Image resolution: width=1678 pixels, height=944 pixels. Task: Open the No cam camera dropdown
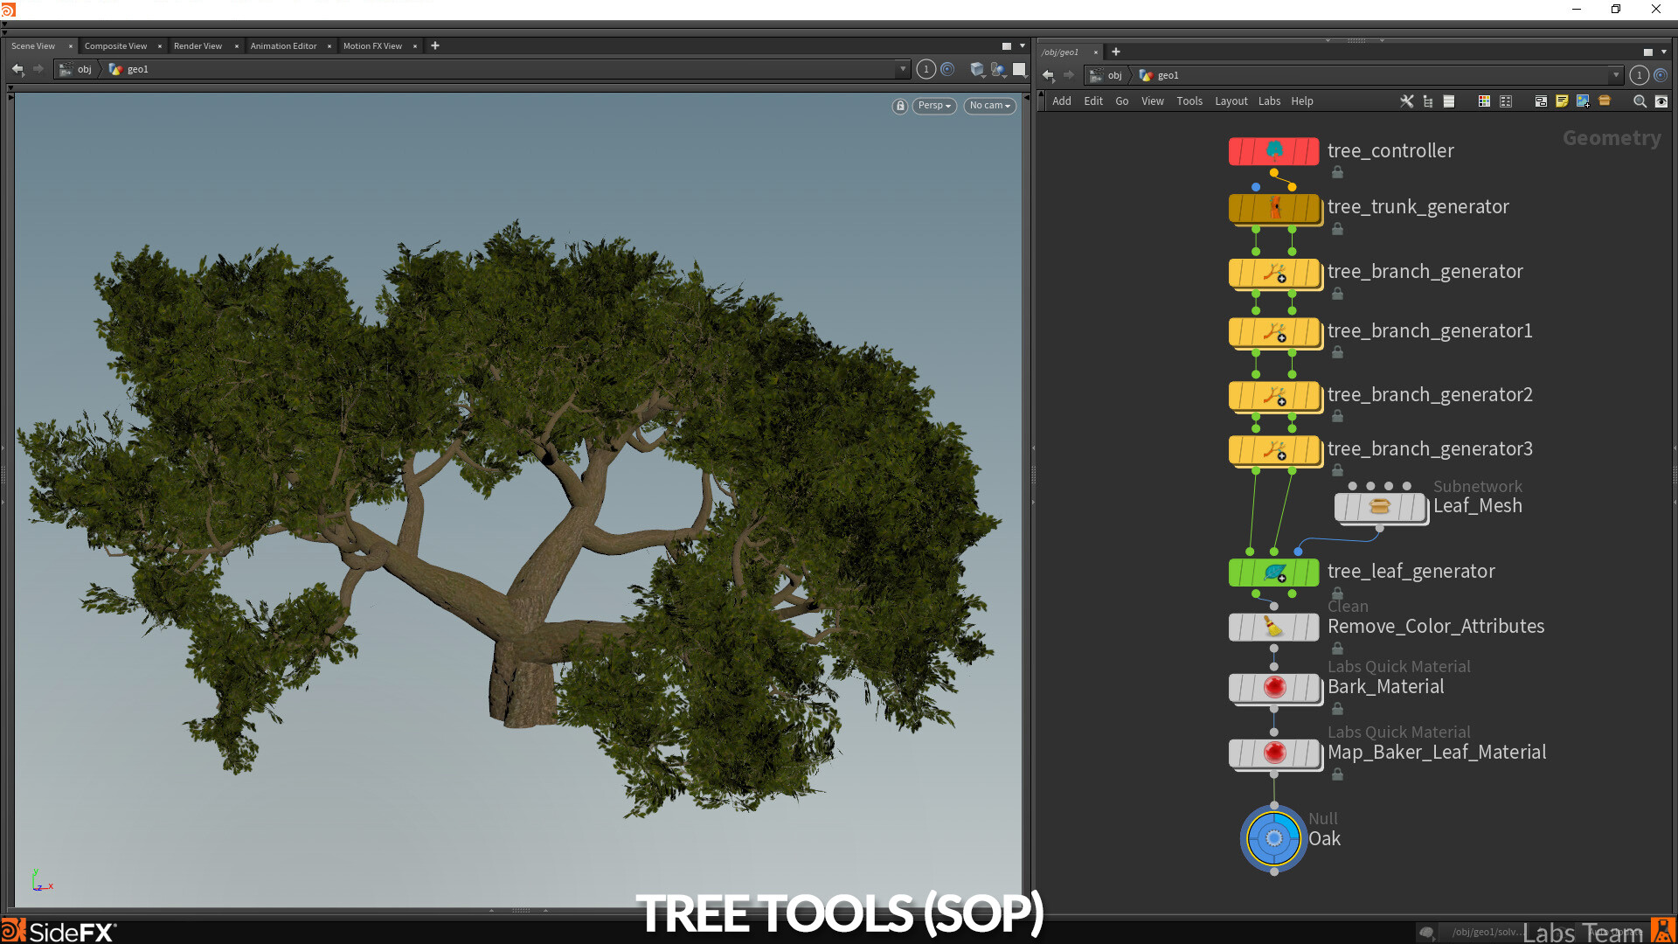coord(988,106)
